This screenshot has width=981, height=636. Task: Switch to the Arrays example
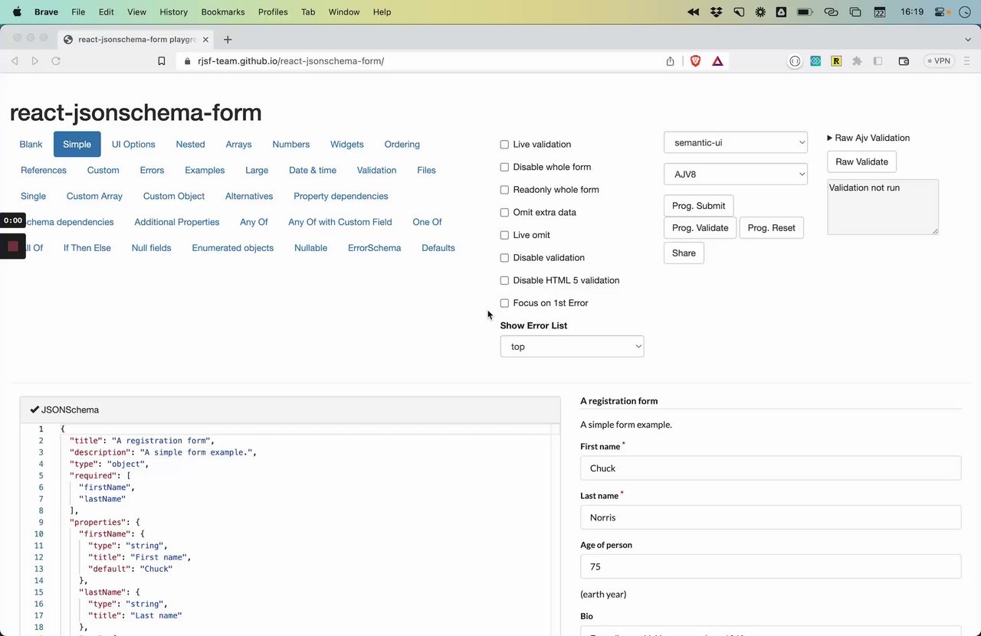(238, 144)
